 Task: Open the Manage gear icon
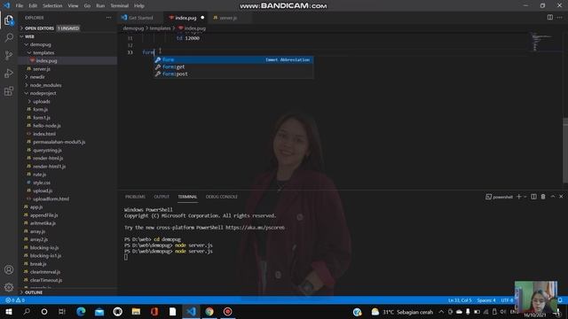click(x=9, y=287)
